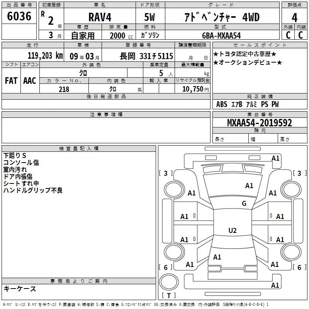Click the 初度登録 header
Screen dimensions: 309x309
tap(51, 5)
